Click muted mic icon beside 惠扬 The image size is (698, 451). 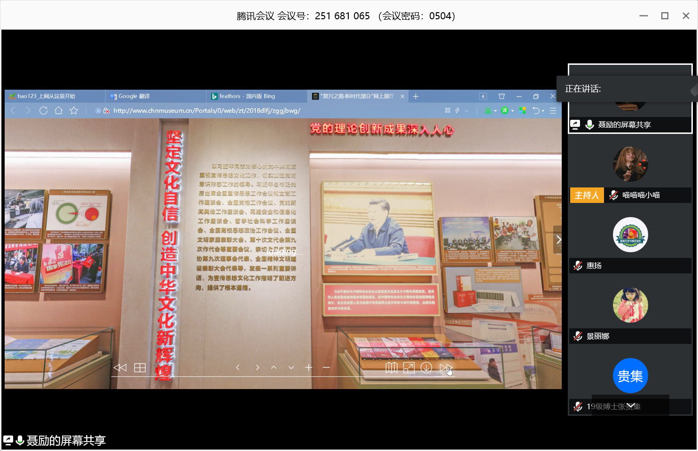tap(578, 266)
